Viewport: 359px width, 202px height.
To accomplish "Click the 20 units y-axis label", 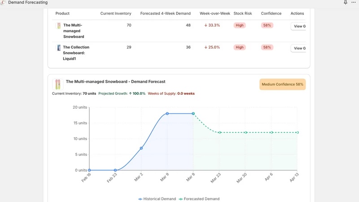I will [80, 107].
